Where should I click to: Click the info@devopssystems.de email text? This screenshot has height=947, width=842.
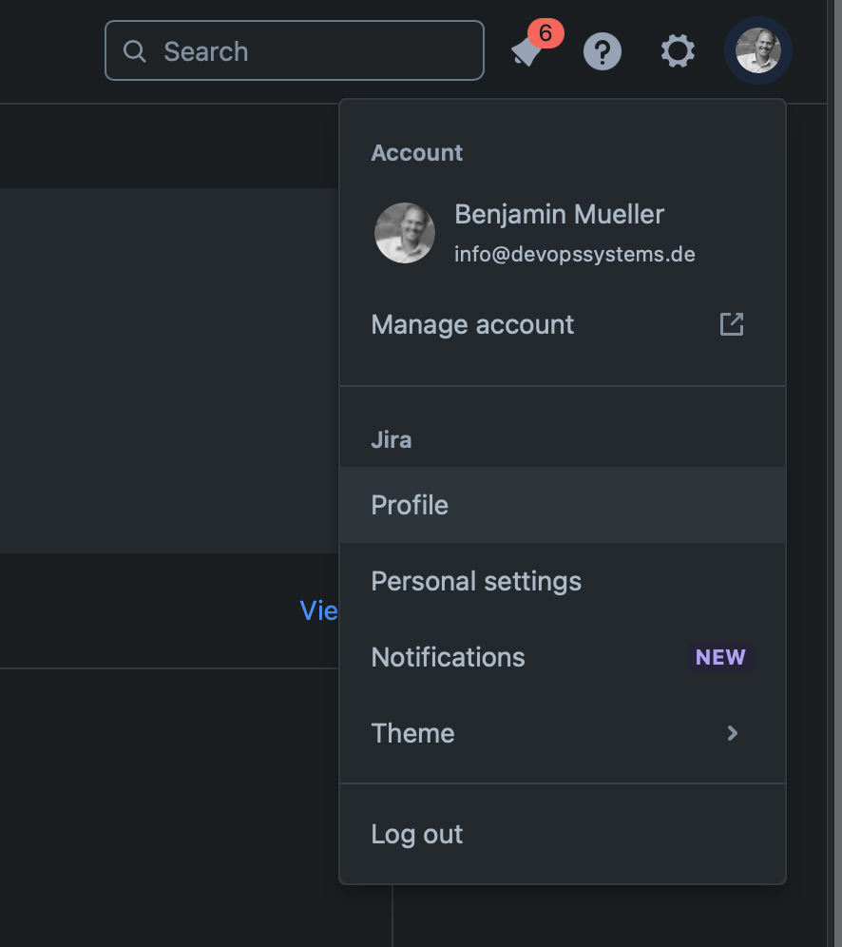574,255
